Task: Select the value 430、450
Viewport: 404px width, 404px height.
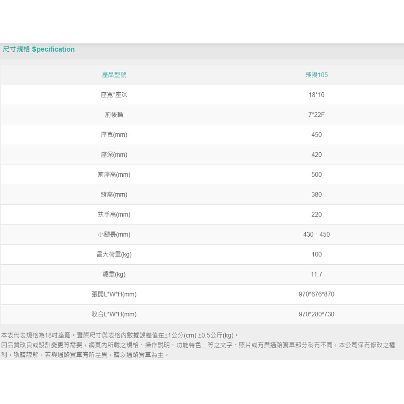Action: 316,234
